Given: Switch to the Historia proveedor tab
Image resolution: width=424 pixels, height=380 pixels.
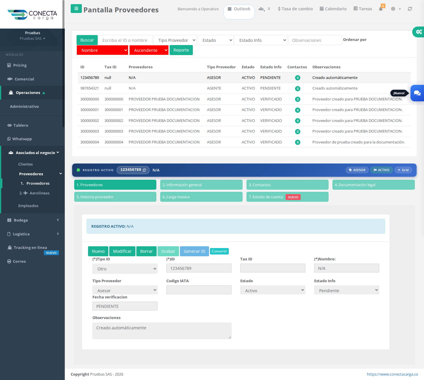Looking at the screenshot, I should 115,197.
